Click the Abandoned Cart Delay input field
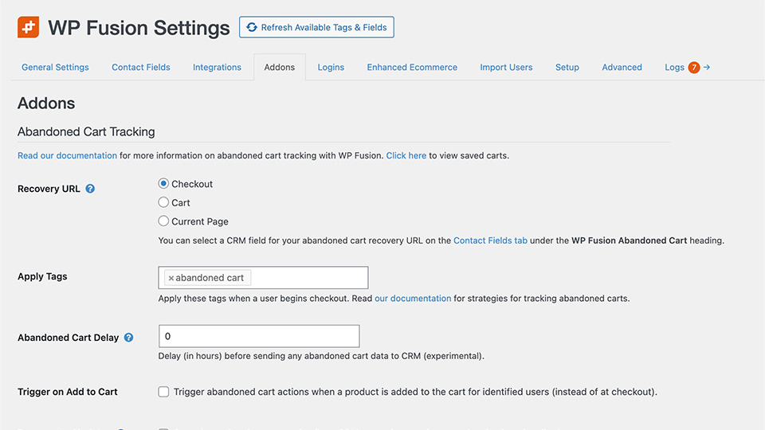This screenshot has height=430, width=765. coord(259,336)
